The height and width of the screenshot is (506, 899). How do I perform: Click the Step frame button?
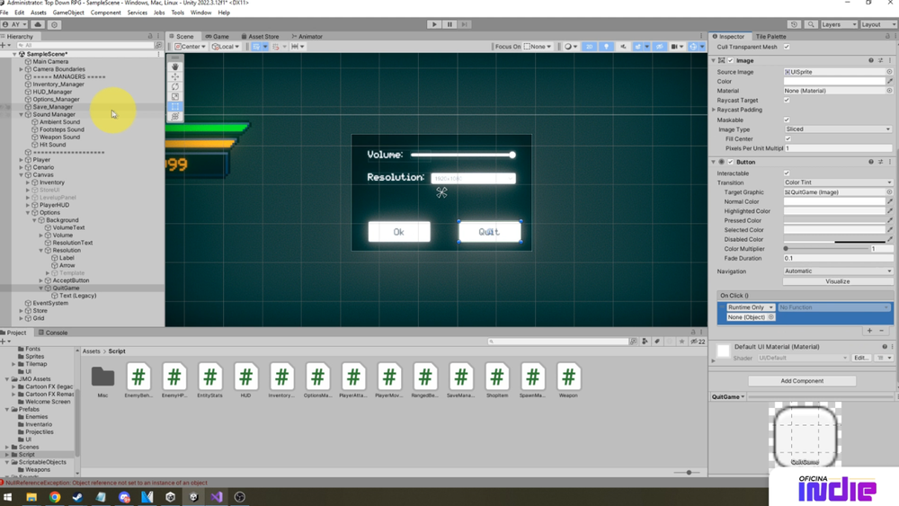click(x=465, y=24)
